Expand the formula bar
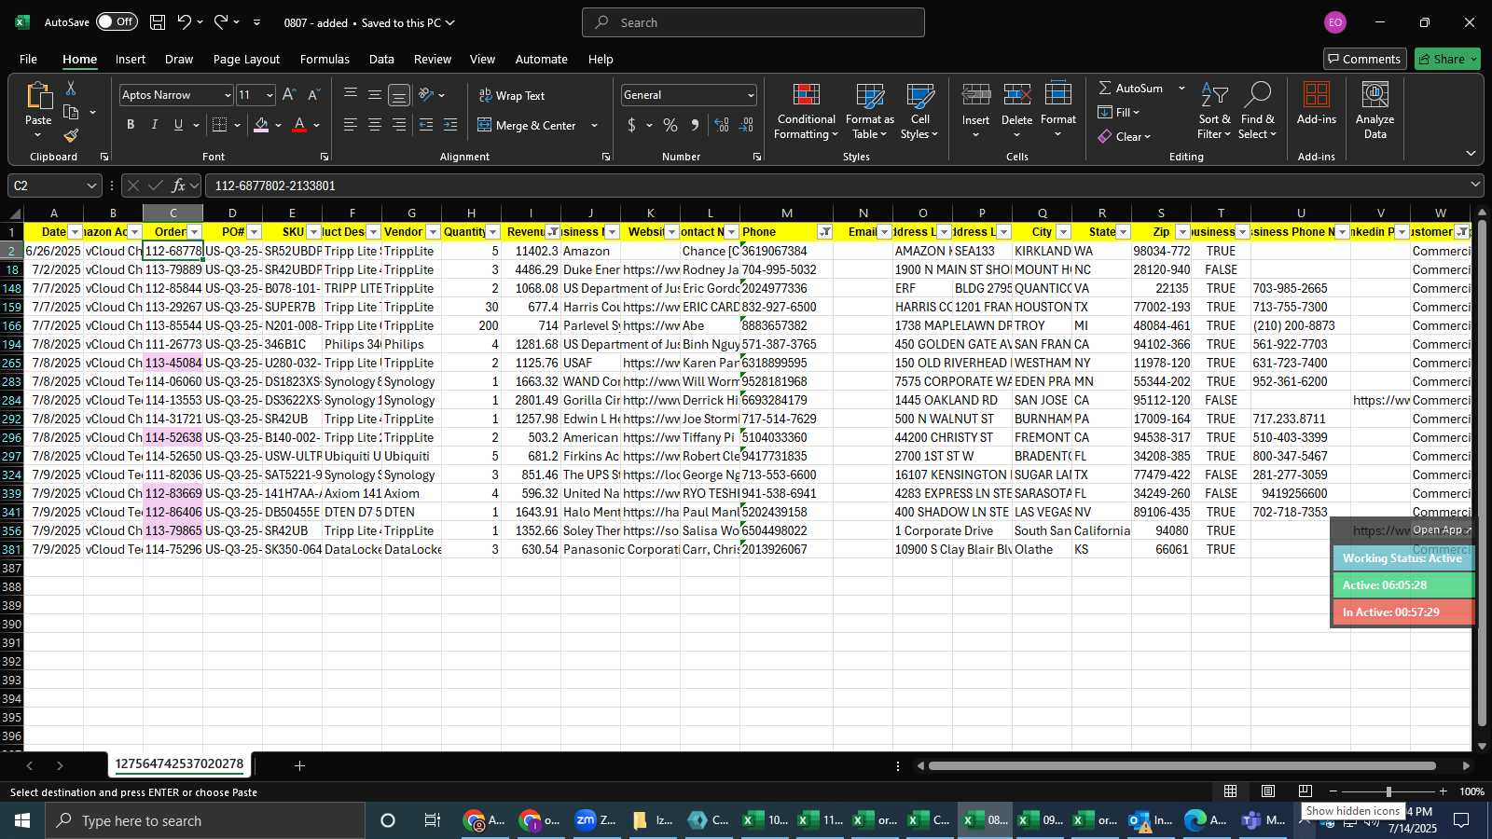This screenshot has height=839, width=1492. point(1475,185)
